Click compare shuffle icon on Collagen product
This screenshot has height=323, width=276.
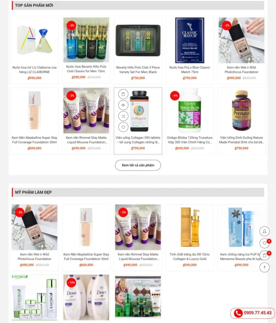point(123,116)
